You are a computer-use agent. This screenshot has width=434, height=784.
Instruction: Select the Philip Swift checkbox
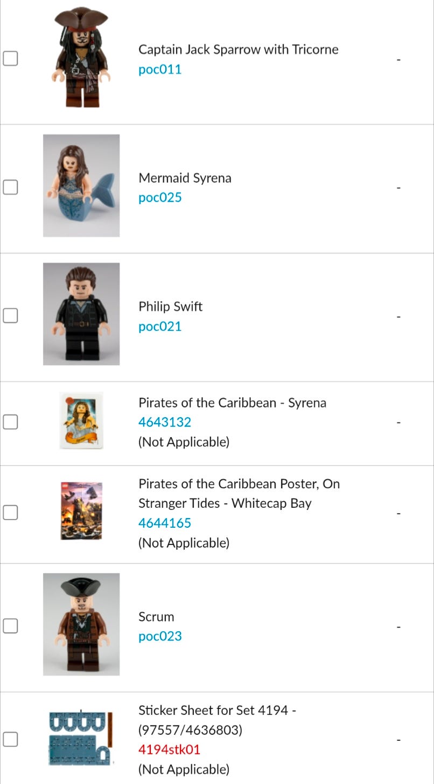coord(10,316)
